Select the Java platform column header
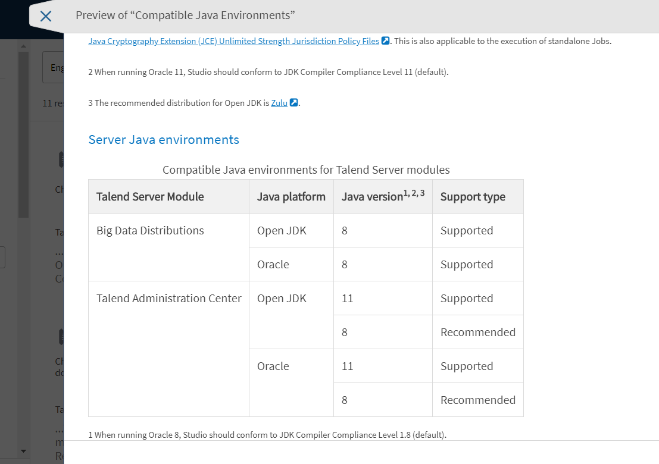The image size is (659, 464). tap(290, 196)
